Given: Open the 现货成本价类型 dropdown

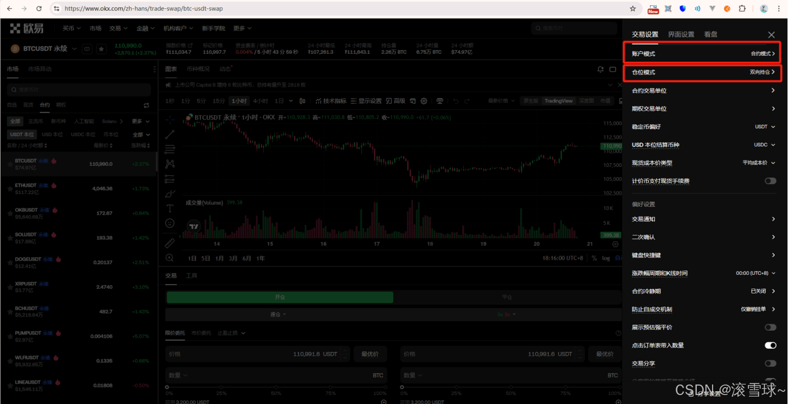Looking at the screenshot, I should pos(759,163).
